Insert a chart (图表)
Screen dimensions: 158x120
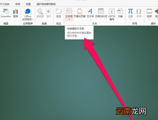[15, 13]
